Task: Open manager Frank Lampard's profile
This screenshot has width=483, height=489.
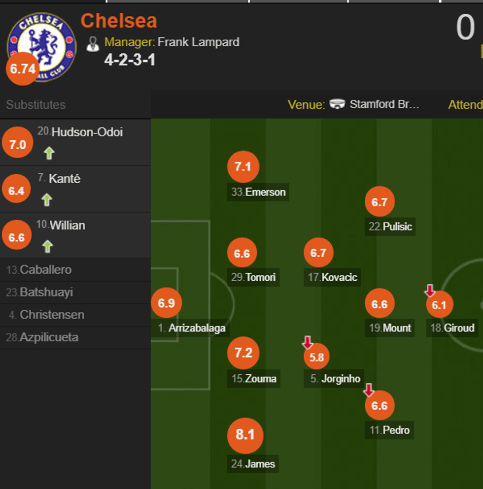Action: [x=198, y=42]
